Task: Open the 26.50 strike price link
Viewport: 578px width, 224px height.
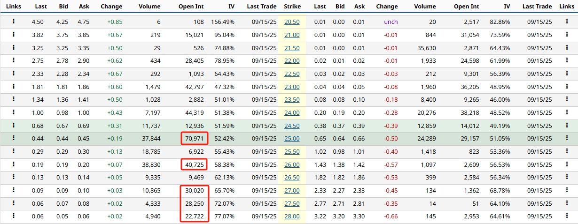Action: click(x=292, y=178)
